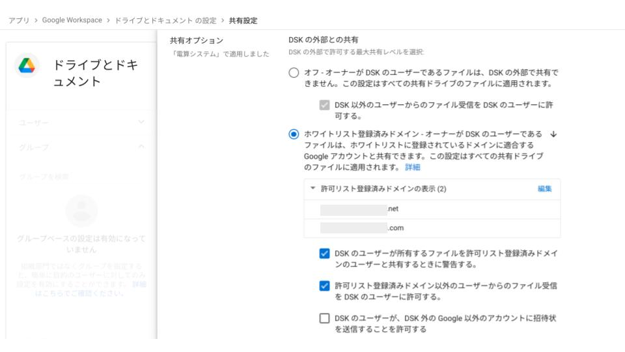Click DSK の外部との共有 heading
Image resolution: width=625 pixels, height=352 pixels.
click(324, 40)
